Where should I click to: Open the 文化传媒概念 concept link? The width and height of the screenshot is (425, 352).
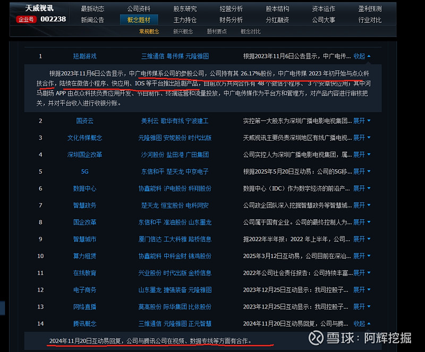tap(85, 138)
